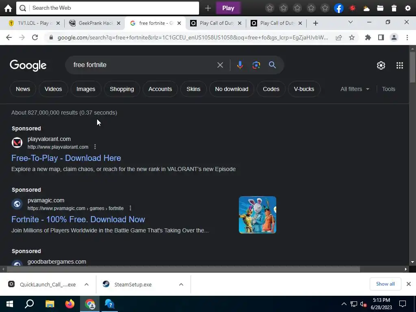Screen dimensions: 416x312
Task: Close the GeekPrank Hack tab
Action: click(119, 23)
